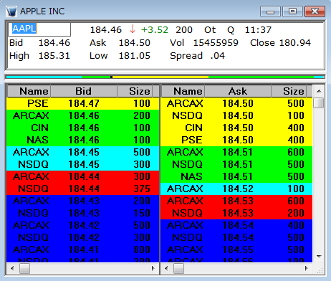331x281 pixels.
Task: Click the bid table horizontal scrollbar thumb
Action: [x=24, y=268]
